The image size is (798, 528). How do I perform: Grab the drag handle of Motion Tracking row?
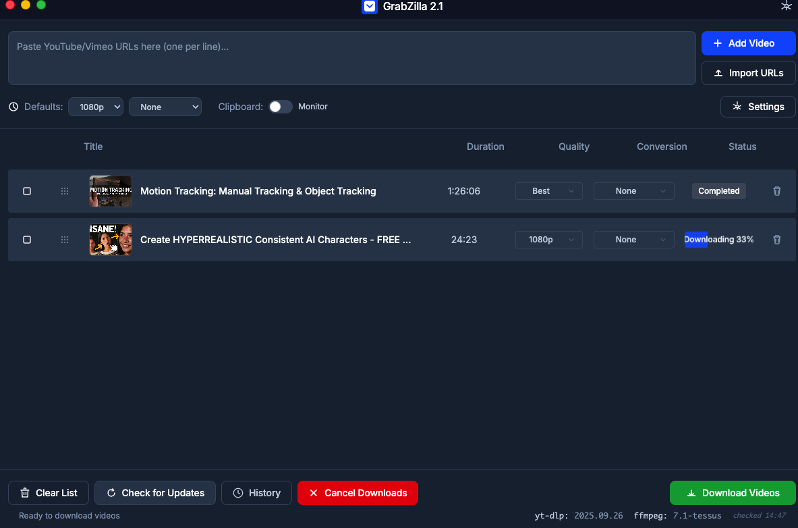click(x=65, y=191)
